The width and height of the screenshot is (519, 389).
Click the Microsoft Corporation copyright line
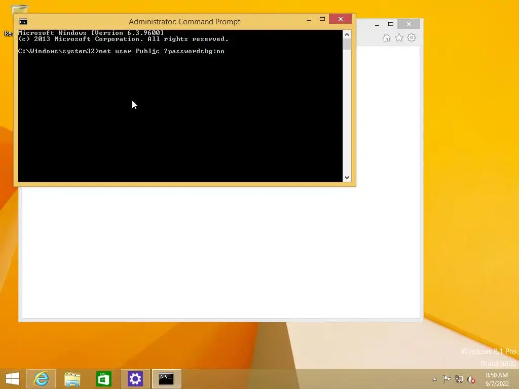123,39
